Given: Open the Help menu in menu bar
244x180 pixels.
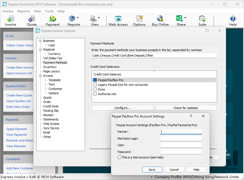Looking at the screenshot, I should pyautogui.click(x=61, y=11).
